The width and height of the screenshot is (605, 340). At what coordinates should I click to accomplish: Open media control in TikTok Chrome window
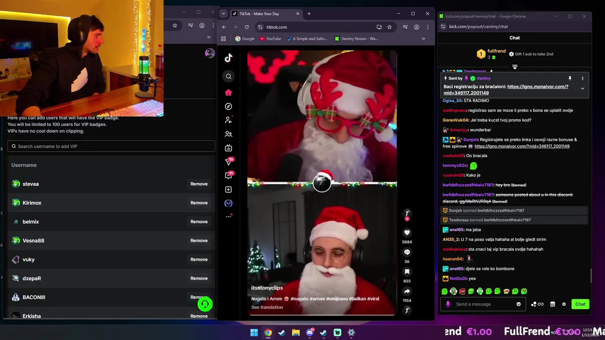coord(405,27)
